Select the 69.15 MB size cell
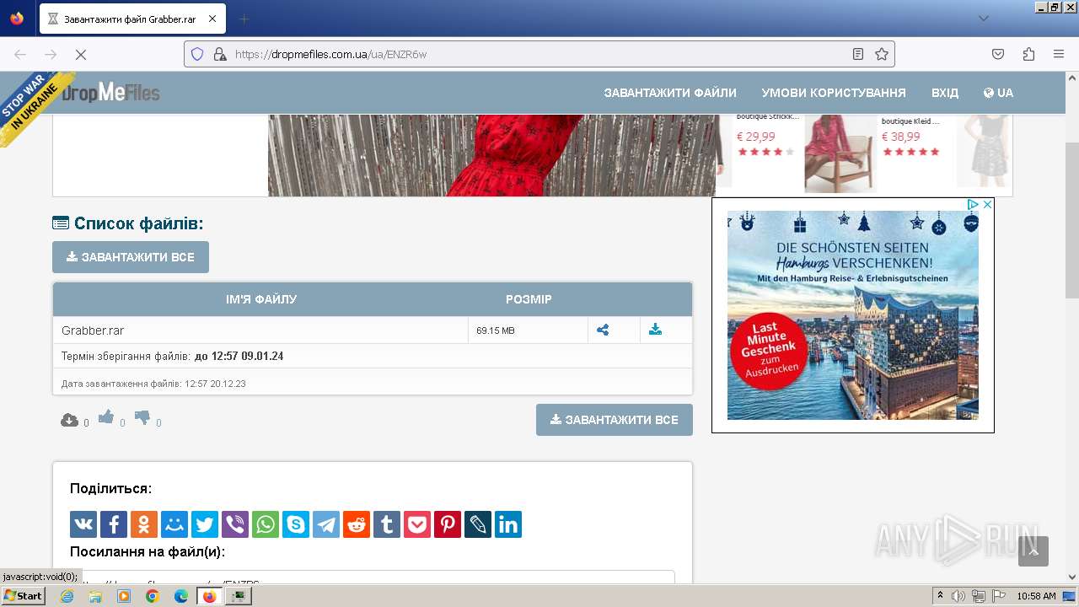Viewport: 1079px width, 607px height. pyautogui.click(x=528, y=330)
